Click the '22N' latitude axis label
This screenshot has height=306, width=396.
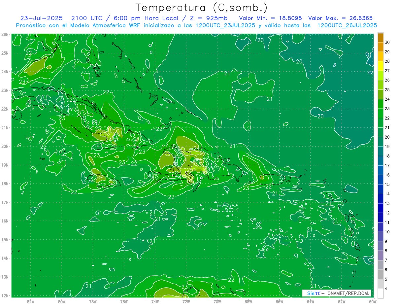coord(5,109)
